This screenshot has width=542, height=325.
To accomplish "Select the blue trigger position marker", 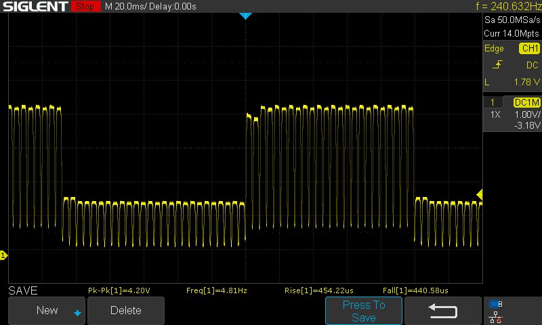I will pyautogui.click(x=245, y=16).
